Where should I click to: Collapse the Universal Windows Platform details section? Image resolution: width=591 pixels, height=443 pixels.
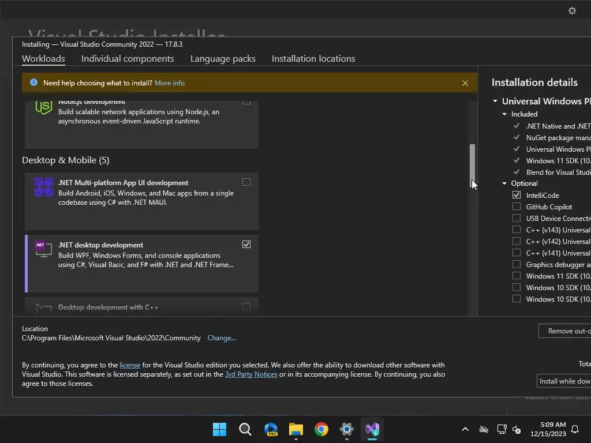(x=495, y=101)
